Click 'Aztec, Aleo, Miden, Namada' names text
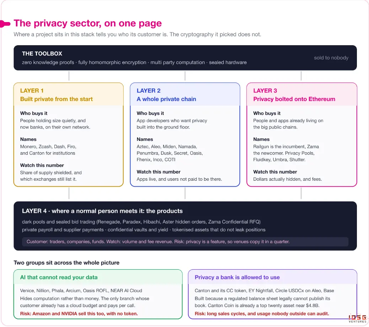The height and width of the screenshot is (327, 369). [167, 147]
